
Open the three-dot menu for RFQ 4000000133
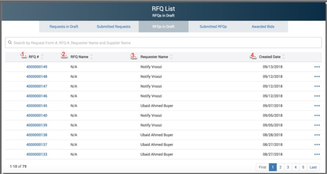coord(317,155)
